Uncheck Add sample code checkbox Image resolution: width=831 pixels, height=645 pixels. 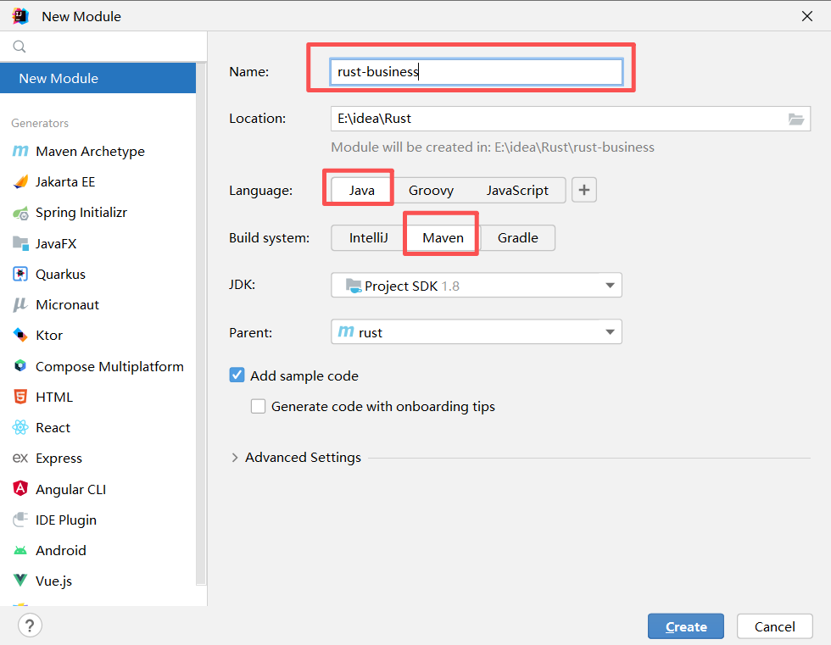click(237, 375)
